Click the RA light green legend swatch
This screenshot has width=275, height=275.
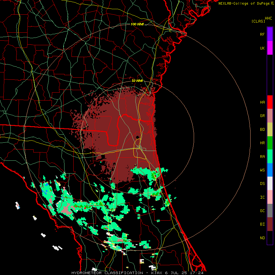click(270, 156)
